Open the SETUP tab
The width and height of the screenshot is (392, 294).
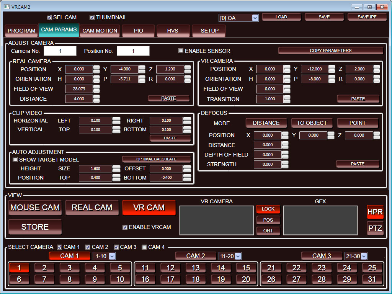point(209,31)
